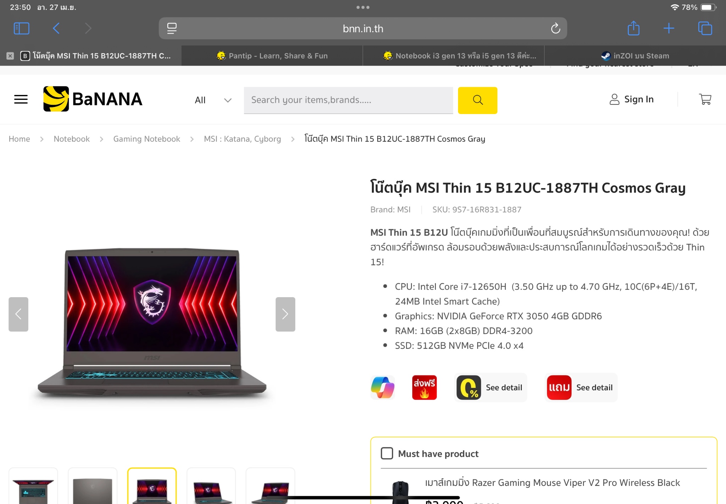Focus the Search your items,brands field
Screen dimensions: 726x504
[x=348, y=100]
